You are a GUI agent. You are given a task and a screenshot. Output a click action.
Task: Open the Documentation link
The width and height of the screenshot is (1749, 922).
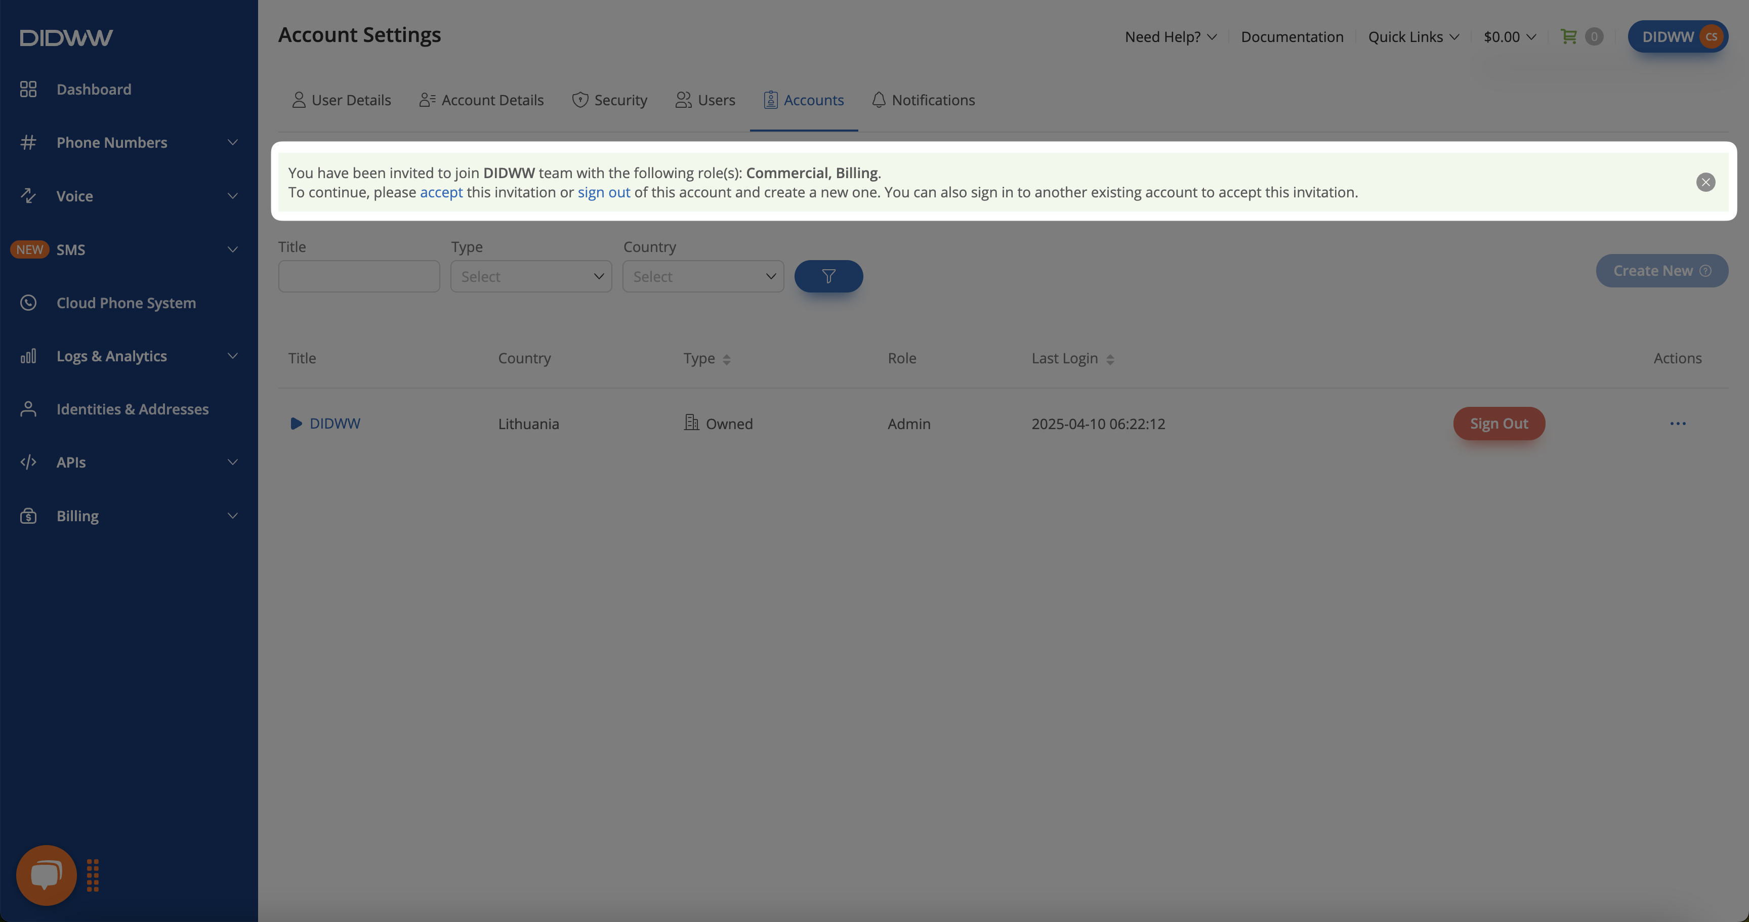click(x=1292, y=36)
